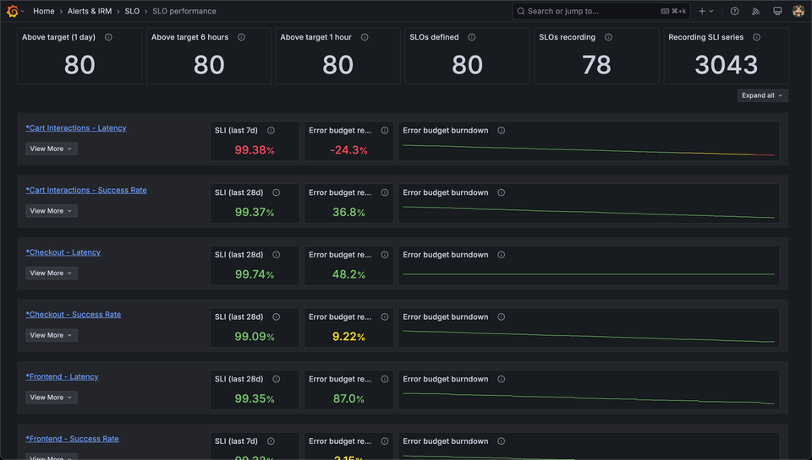812x460 pixels.
Task: Click the 9.22% error budget value
Action: coord(348,337)
